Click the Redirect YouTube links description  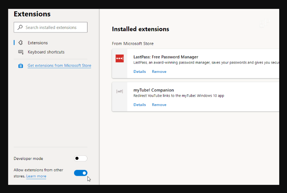pos(179,96)
